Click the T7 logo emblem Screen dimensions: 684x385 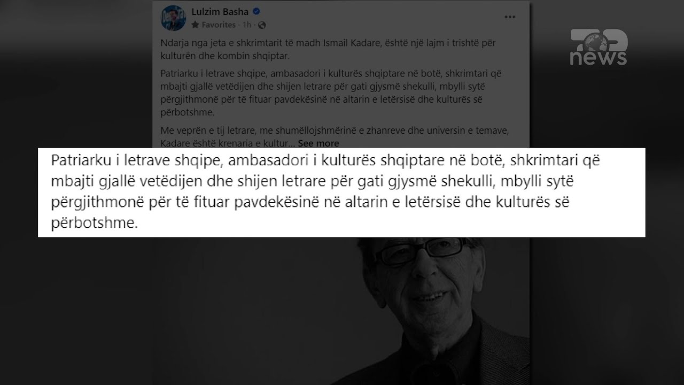[598, 40]
